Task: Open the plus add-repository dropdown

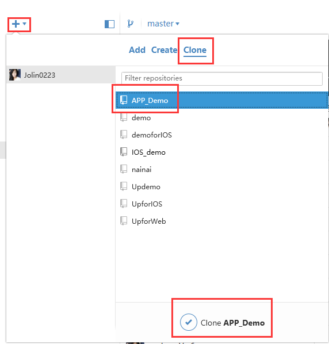Action: point(19,24)
